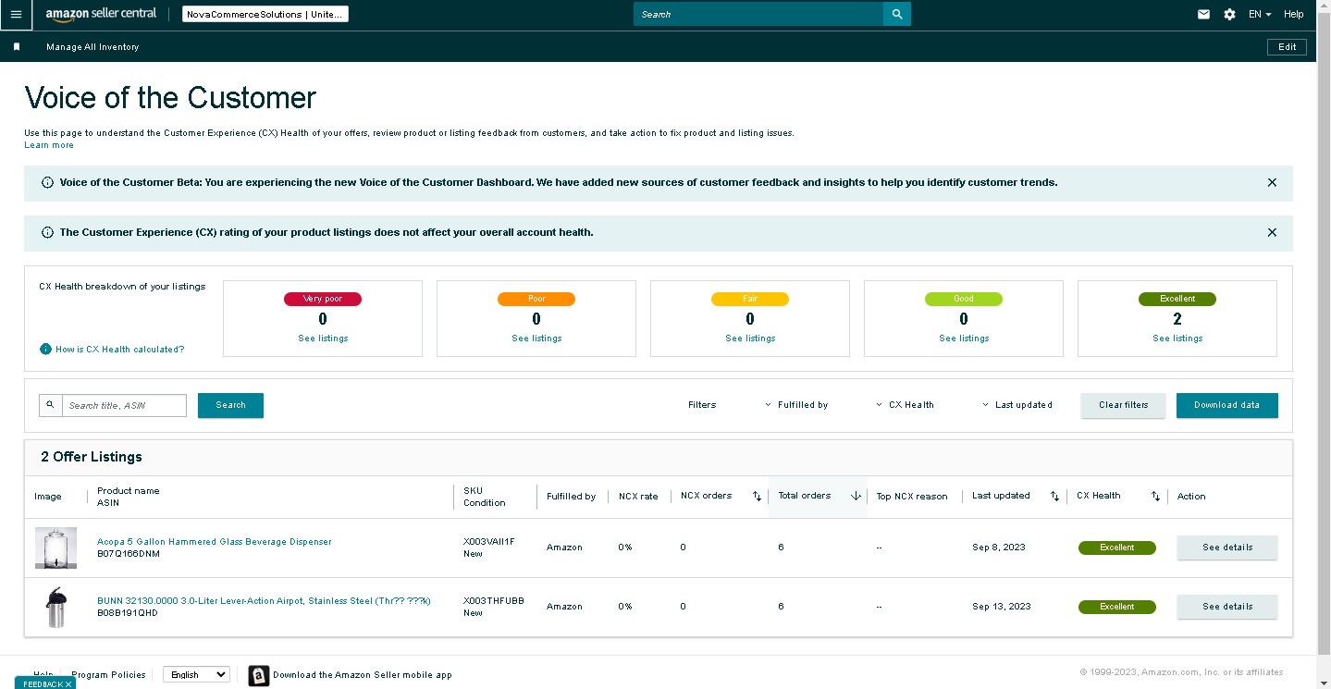See details for Acopa Beverage Dispenser

click(x=1226, y=548)
